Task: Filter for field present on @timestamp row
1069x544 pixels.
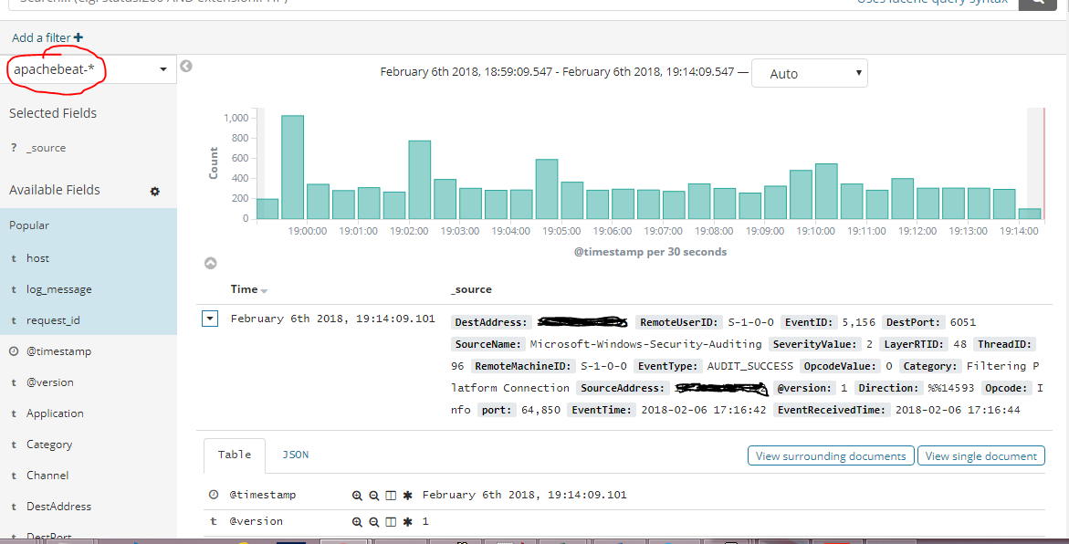Action: click(408, 496)
